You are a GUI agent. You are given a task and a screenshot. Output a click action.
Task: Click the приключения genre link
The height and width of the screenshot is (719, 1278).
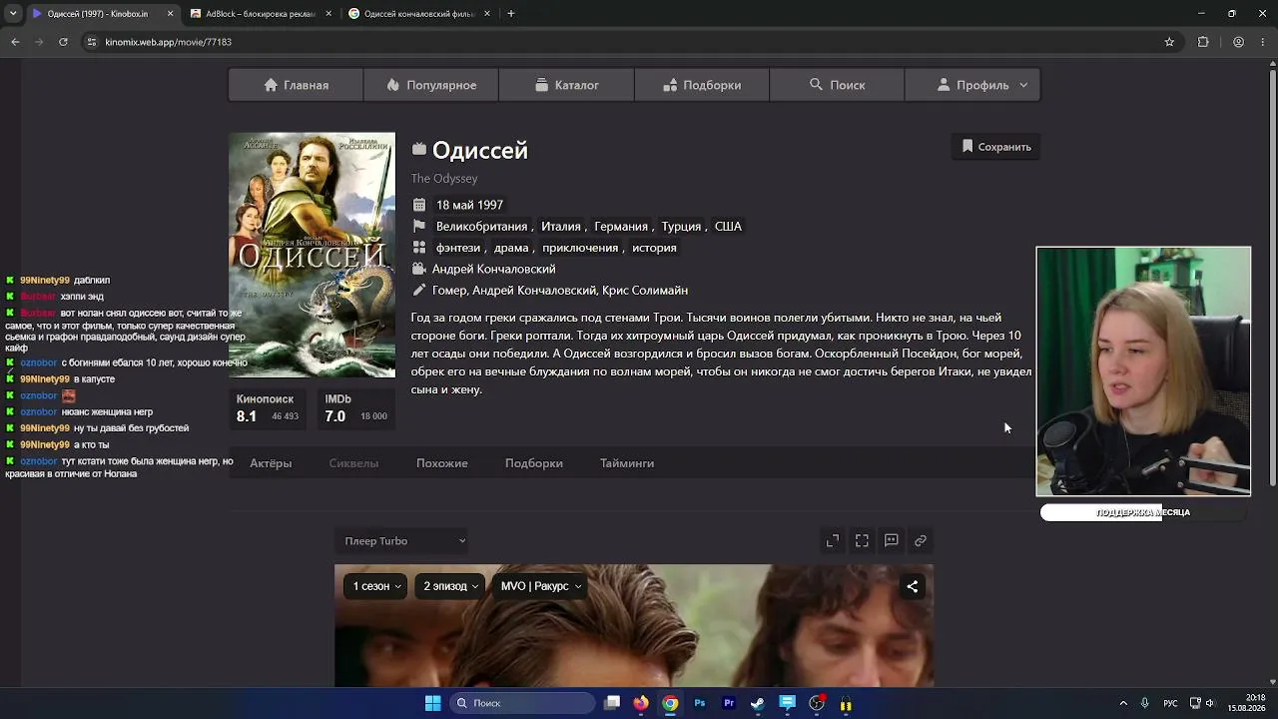(579, 248)
